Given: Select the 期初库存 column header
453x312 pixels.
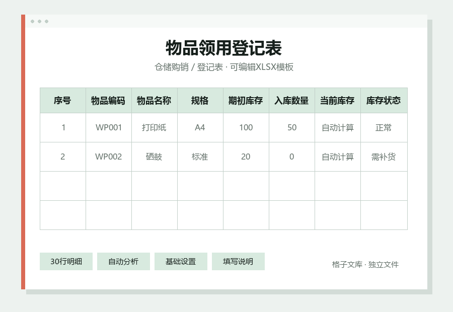Looking at the screenshot, I should pyautogui.click(x=246, y=101).
